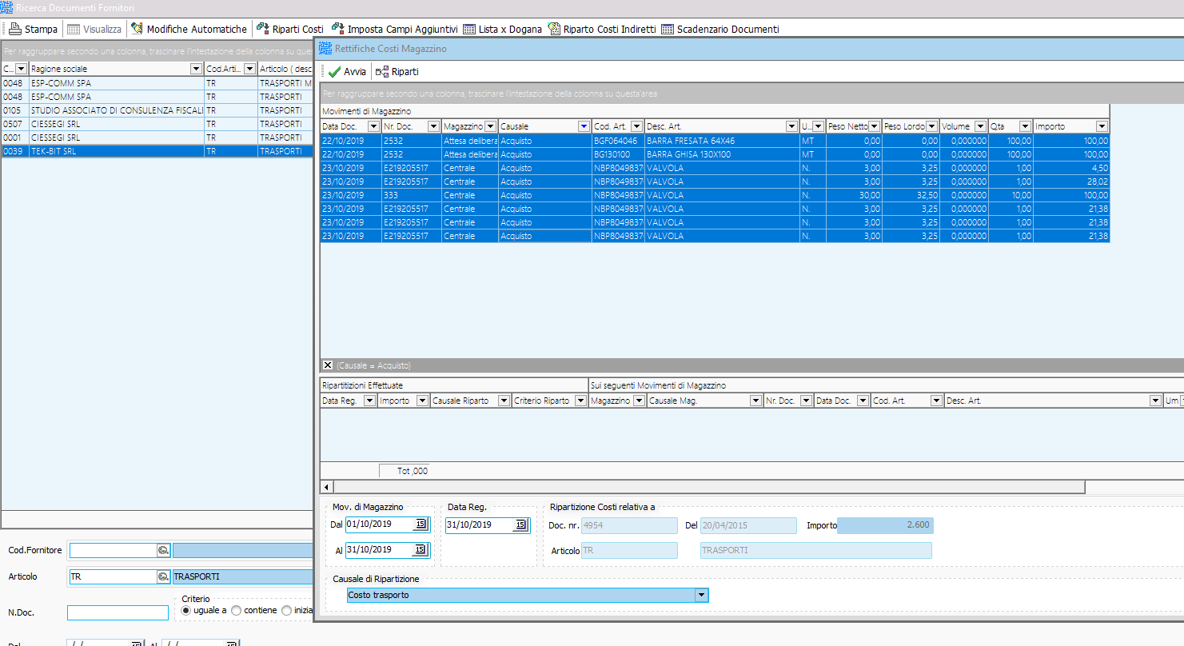The height and width of the screenshot is (646, 1184).
Task: Open Causale di Ripartizione dropdown
Action: coord(701,595)
